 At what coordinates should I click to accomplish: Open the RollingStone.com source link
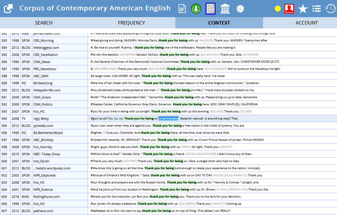click(46, 197)
